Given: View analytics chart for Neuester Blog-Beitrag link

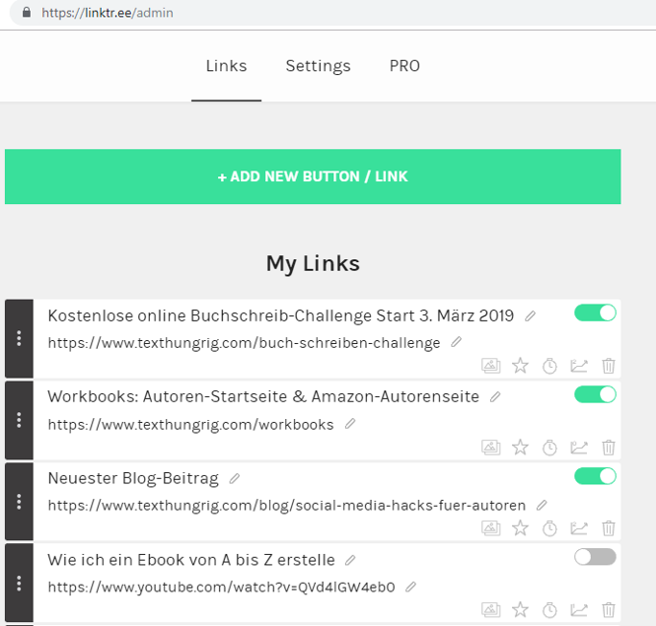Looking at the screenshot, I should (579, 528).
